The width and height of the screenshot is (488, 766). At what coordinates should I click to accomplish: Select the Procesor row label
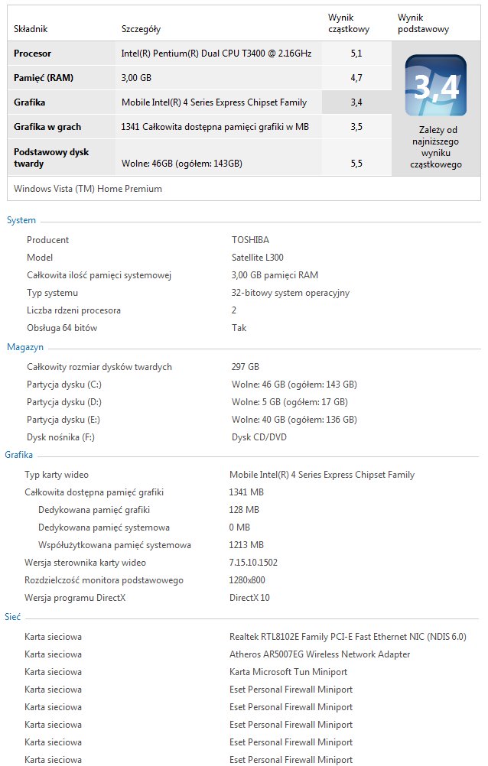click(x=33, y=54)
